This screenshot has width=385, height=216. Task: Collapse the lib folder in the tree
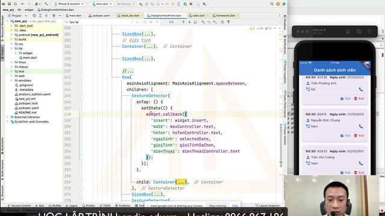(x=11, y=49)
